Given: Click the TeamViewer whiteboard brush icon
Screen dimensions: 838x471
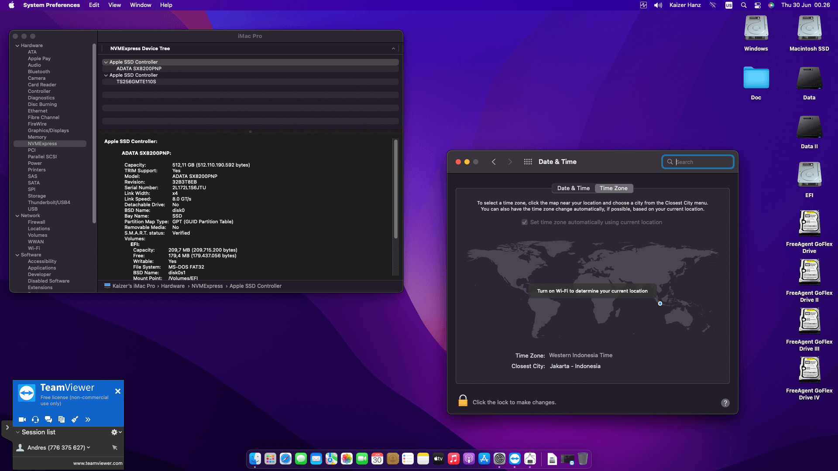Looking at the screenshot, I should pos(75,420).
